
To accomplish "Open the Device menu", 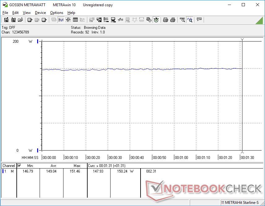I will click(x=40, y=13).
